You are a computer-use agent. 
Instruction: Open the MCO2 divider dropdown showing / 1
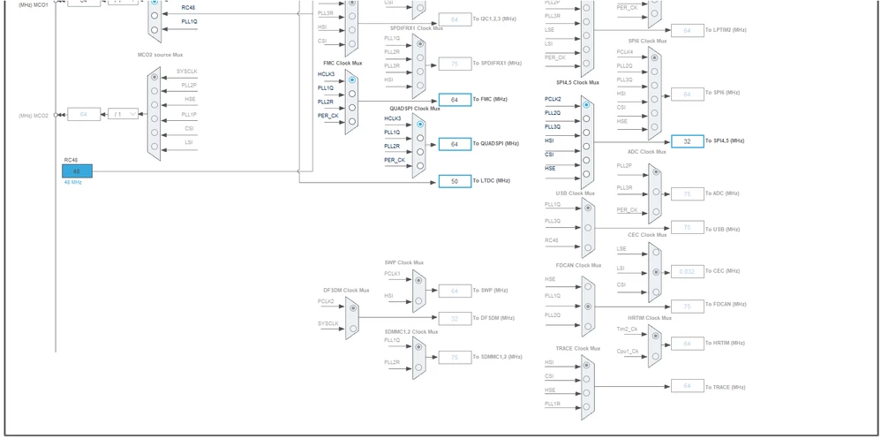(123, 114)
